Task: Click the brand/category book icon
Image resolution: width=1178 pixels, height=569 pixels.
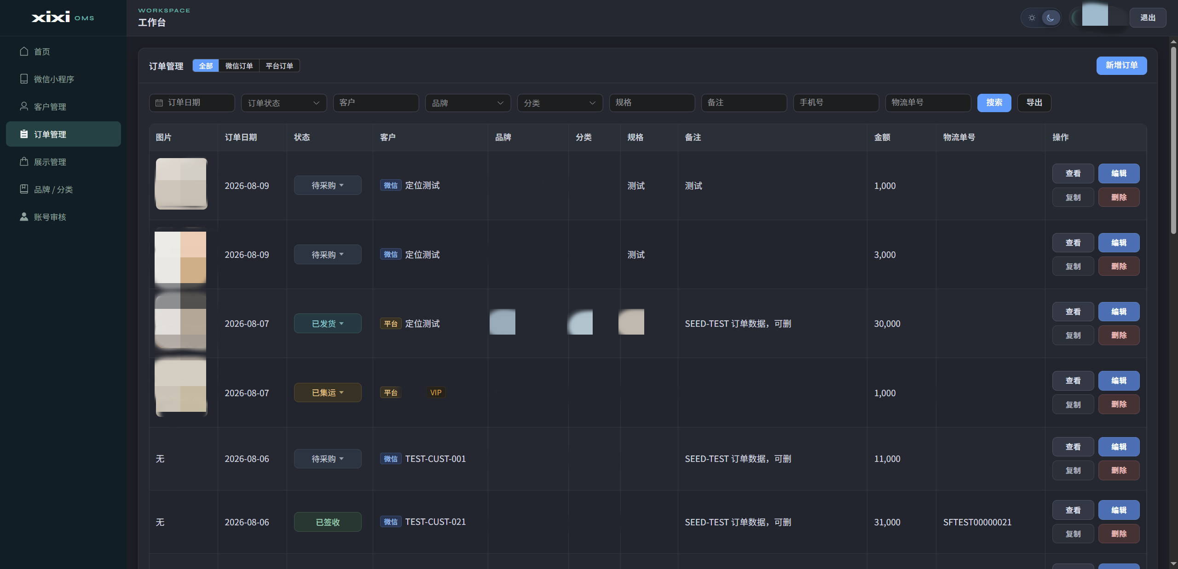Action: pos(24,189)
